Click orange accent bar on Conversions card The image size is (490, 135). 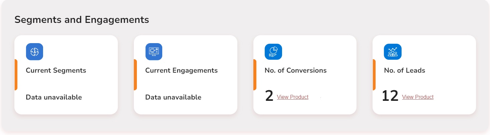coord(255,75)
